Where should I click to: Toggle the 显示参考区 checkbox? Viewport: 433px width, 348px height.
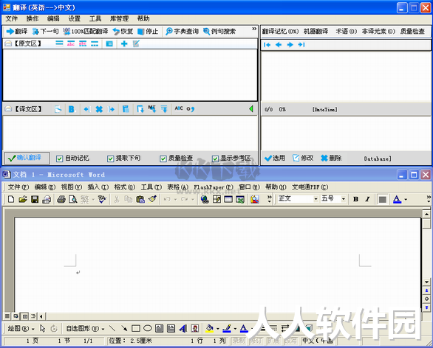(215, 159)
